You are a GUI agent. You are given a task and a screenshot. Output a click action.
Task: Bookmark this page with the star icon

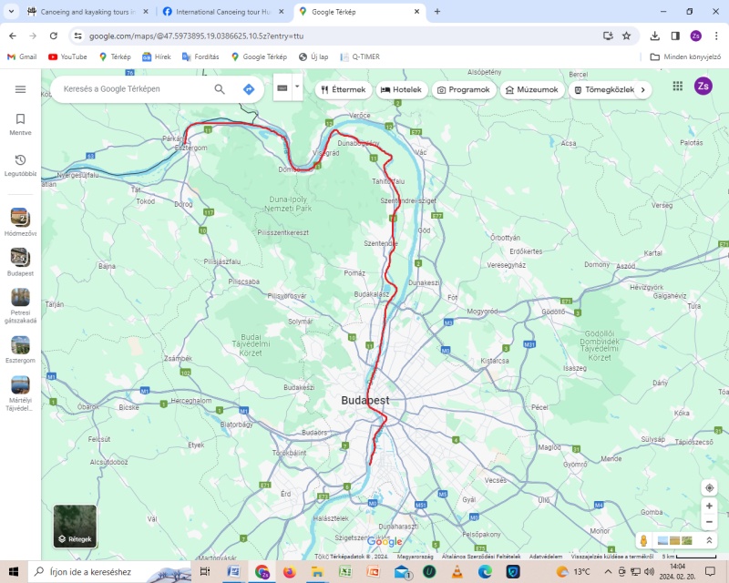pos(627,36)
